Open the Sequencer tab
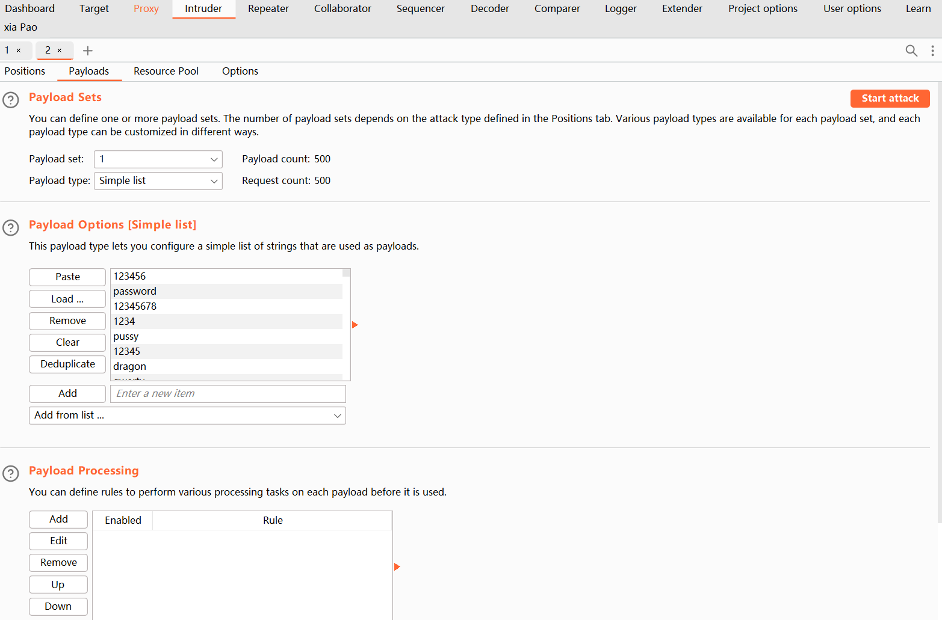 [x=421, y=8]
